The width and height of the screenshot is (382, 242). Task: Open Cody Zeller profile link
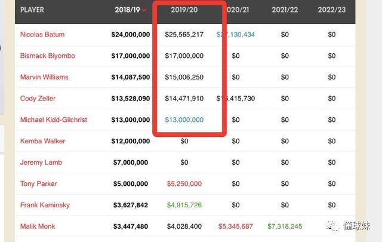pyautogui.click(x=38, y=99)
